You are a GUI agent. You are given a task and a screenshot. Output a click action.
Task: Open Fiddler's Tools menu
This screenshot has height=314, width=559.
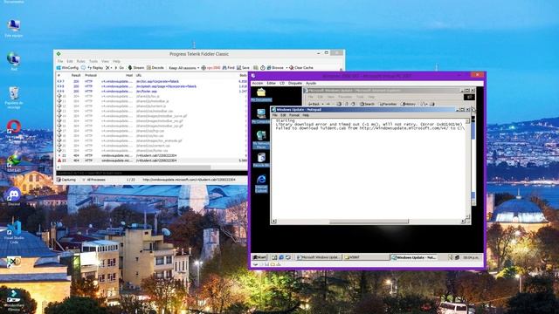[93, 61]
